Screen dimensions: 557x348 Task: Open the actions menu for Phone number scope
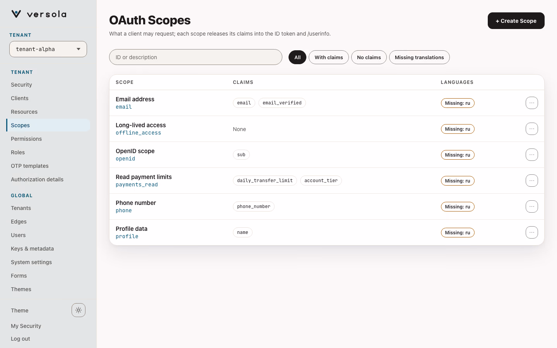tap(532, 206)
